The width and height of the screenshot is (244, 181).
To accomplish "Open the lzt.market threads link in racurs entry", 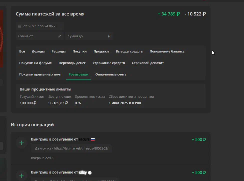I will tap(81, 148).
